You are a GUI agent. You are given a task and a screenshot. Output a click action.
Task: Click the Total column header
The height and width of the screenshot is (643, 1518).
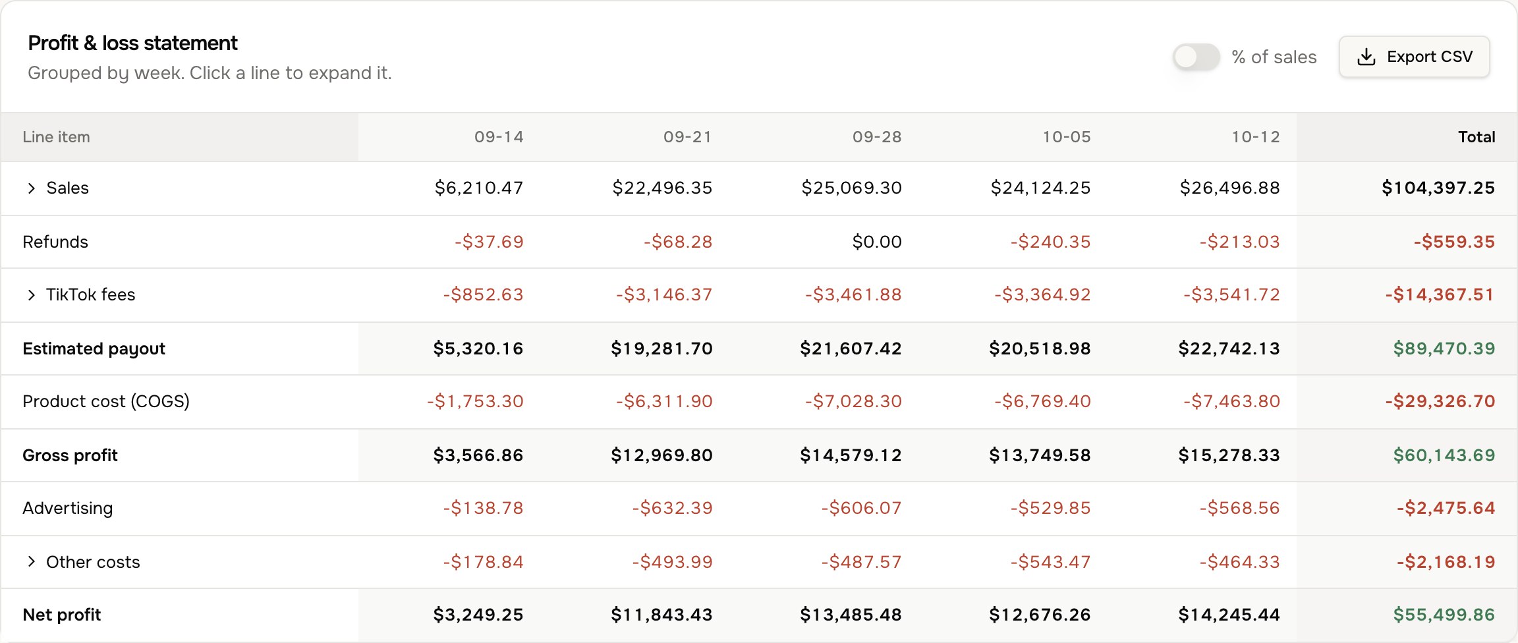[1476, 137]
